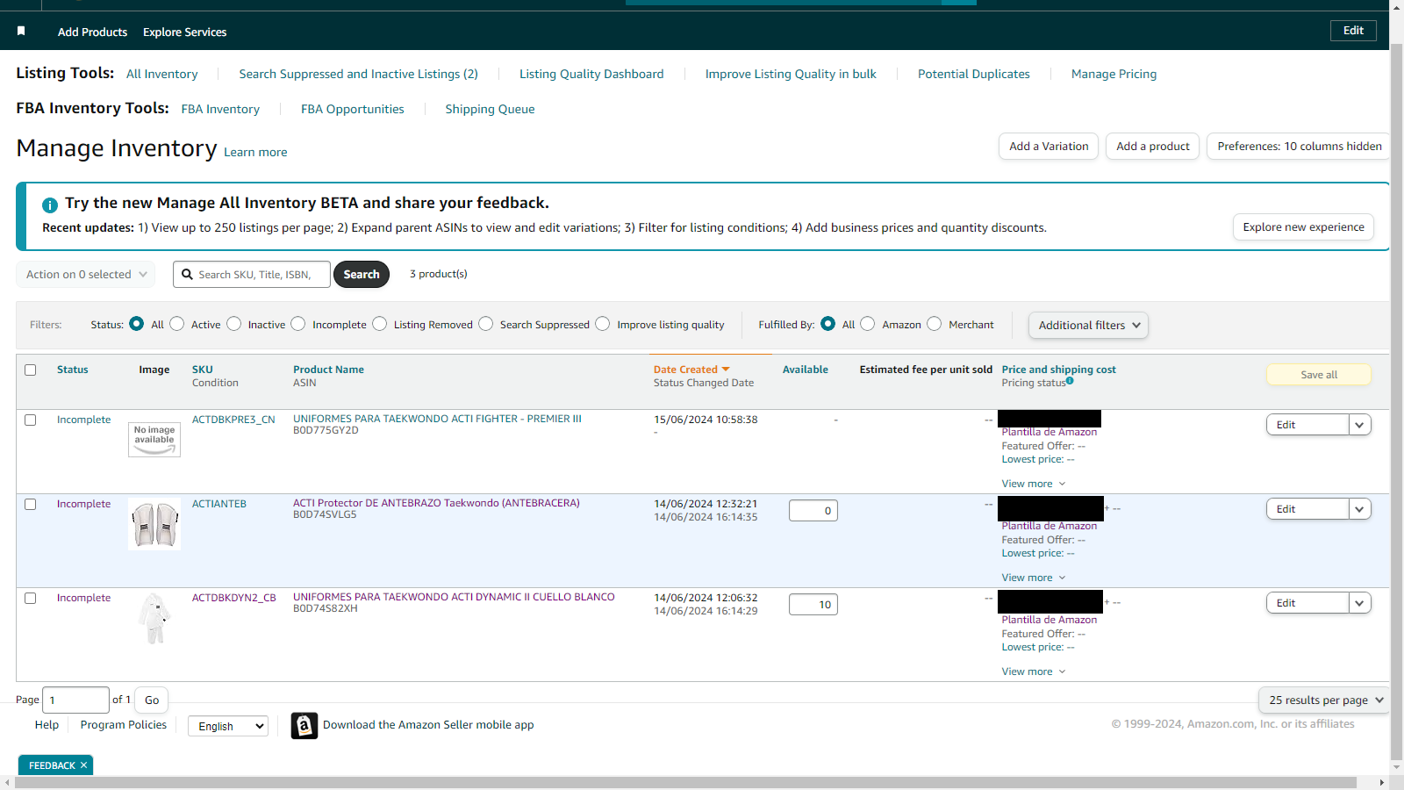Viewport: 1404px width, 790px height.
Task: Click Date Created sort arrow icon
Action: click(726, 370)
